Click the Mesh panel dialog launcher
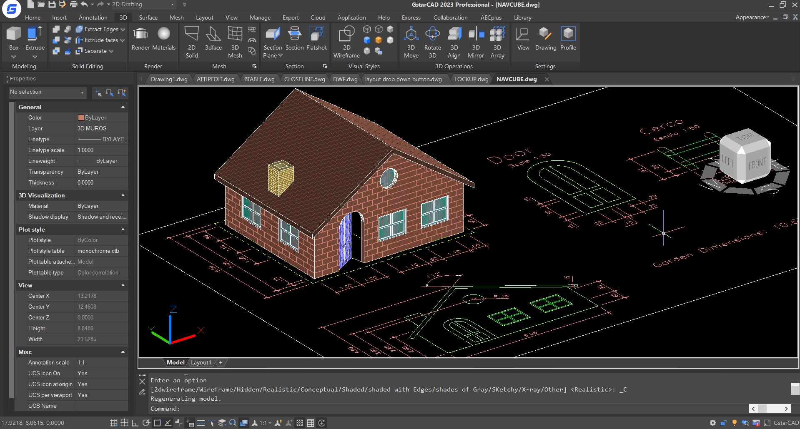Screen dimensions: 800x429 pyautogui.click(x=254, y=66)
